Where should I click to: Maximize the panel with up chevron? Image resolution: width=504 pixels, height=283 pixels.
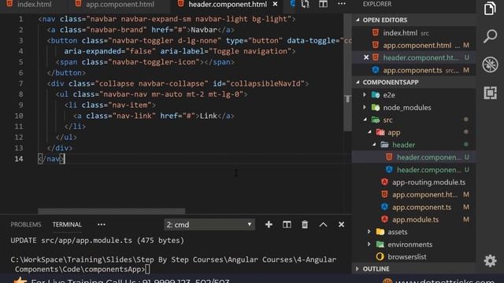pyautogui.click(x=323, y=225)
